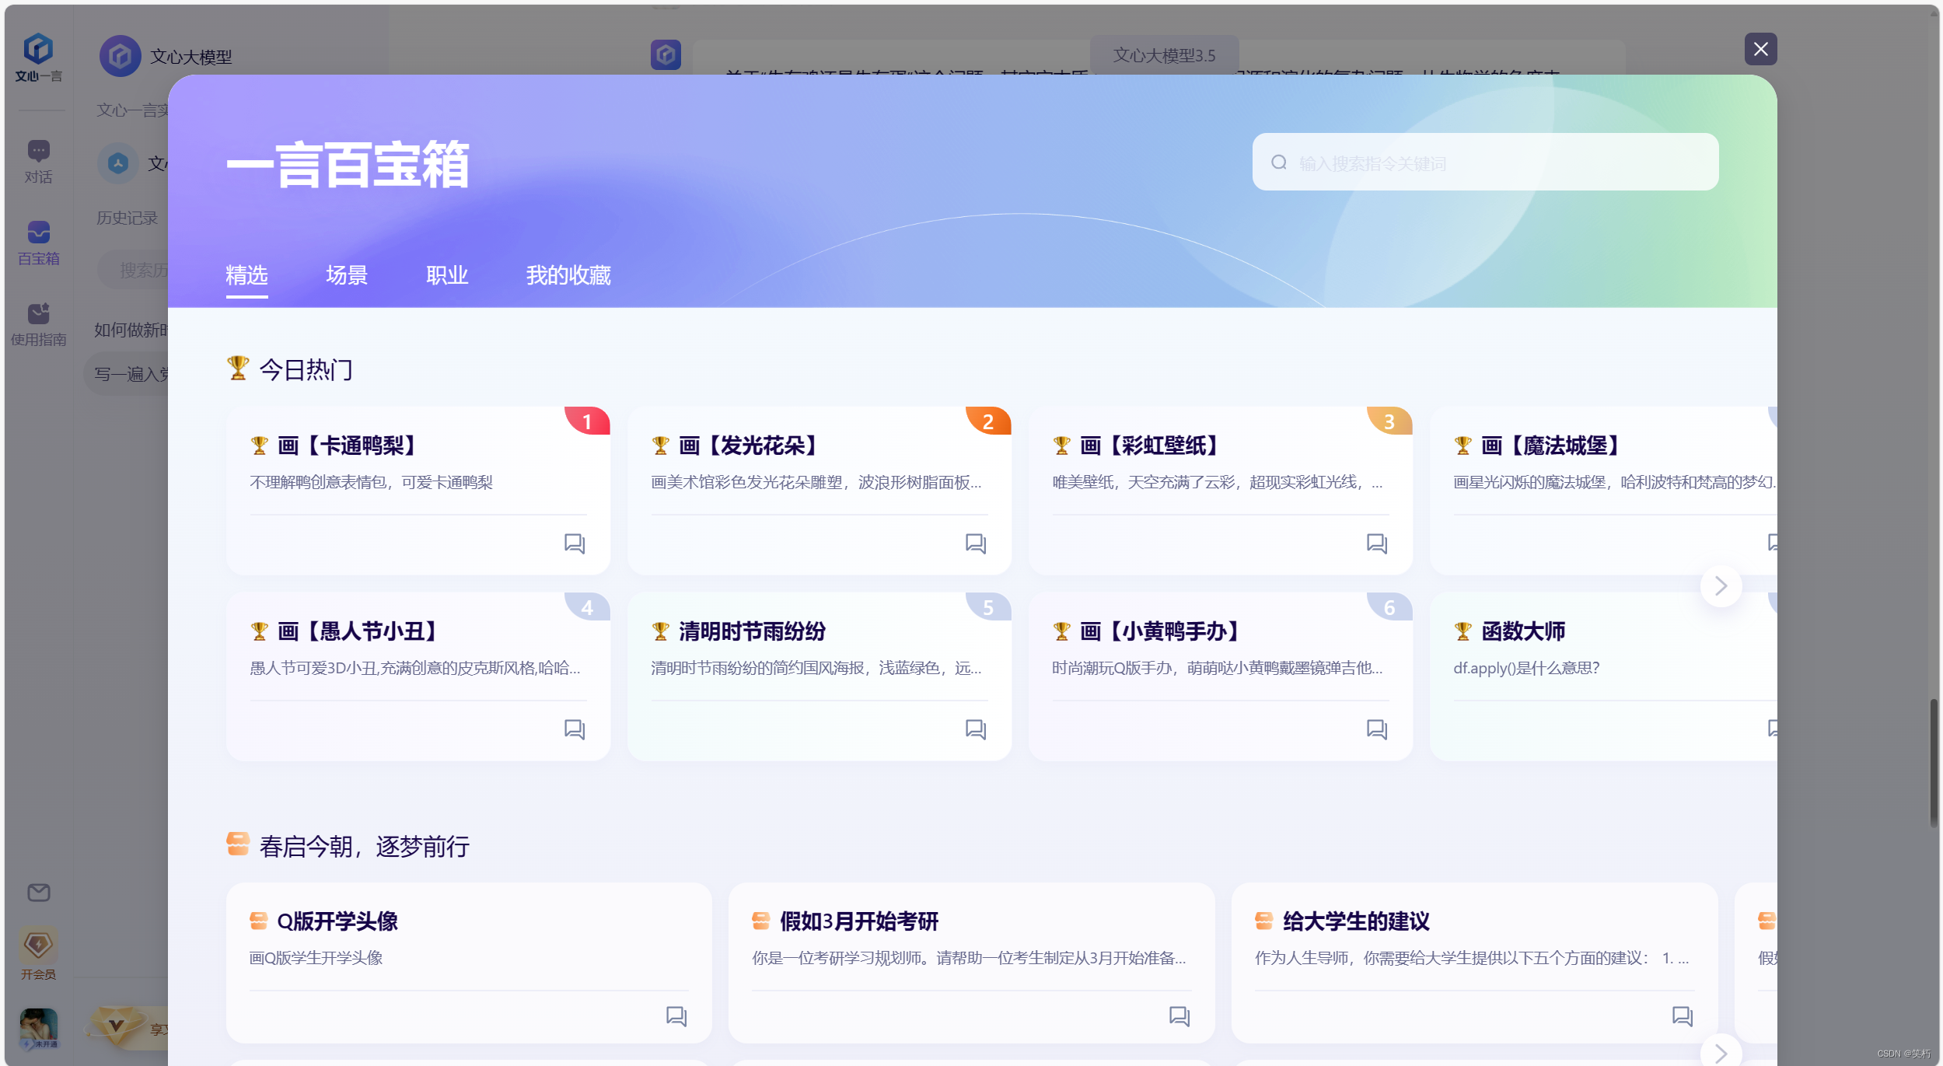Click the chat icon on 画【彩虹壁纸】 card
The height and width of the screenshot is (1066, 1943).
click(x=1377, y=543)
